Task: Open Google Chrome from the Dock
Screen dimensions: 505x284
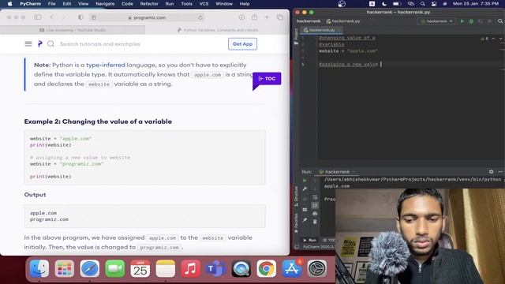Action: (x=267, y=268)
